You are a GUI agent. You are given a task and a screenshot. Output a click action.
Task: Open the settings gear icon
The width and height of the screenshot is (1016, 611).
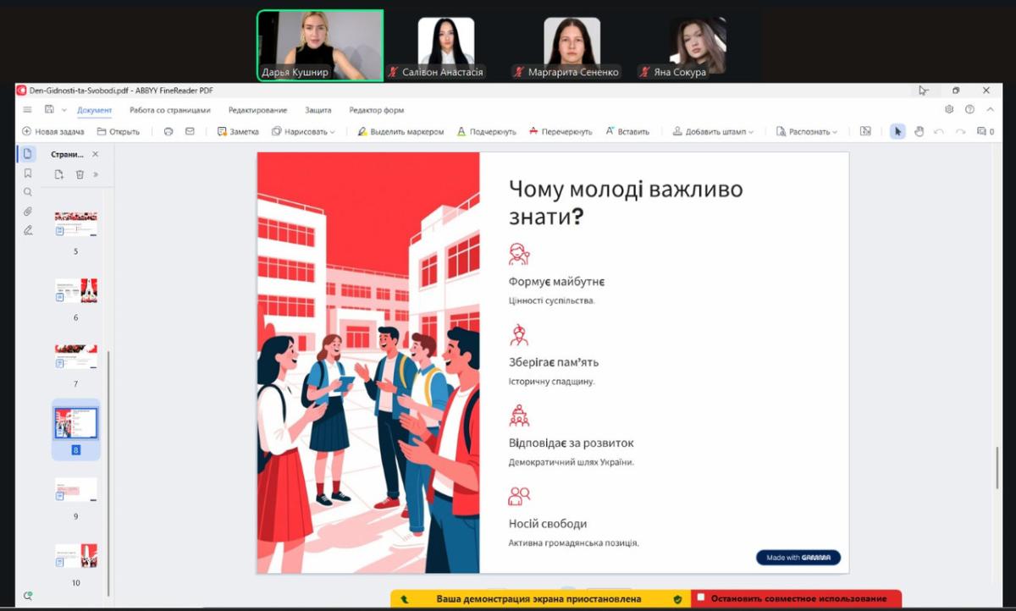pyautogui.click(x=949, y=109)
